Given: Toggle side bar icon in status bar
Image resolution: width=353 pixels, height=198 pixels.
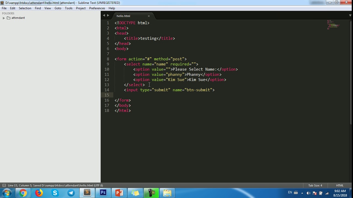Looking at the screenshot, I should coord(4,185).
